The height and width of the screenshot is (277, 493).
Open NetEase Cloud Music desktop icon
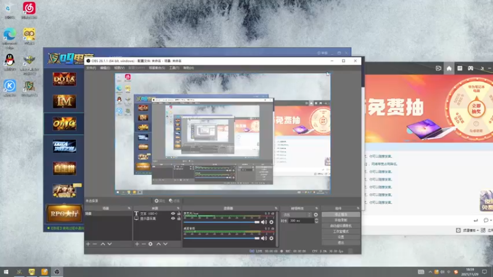click(29, 10)
